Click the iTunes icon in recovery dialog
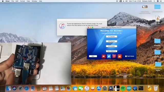 pos(62,26)
